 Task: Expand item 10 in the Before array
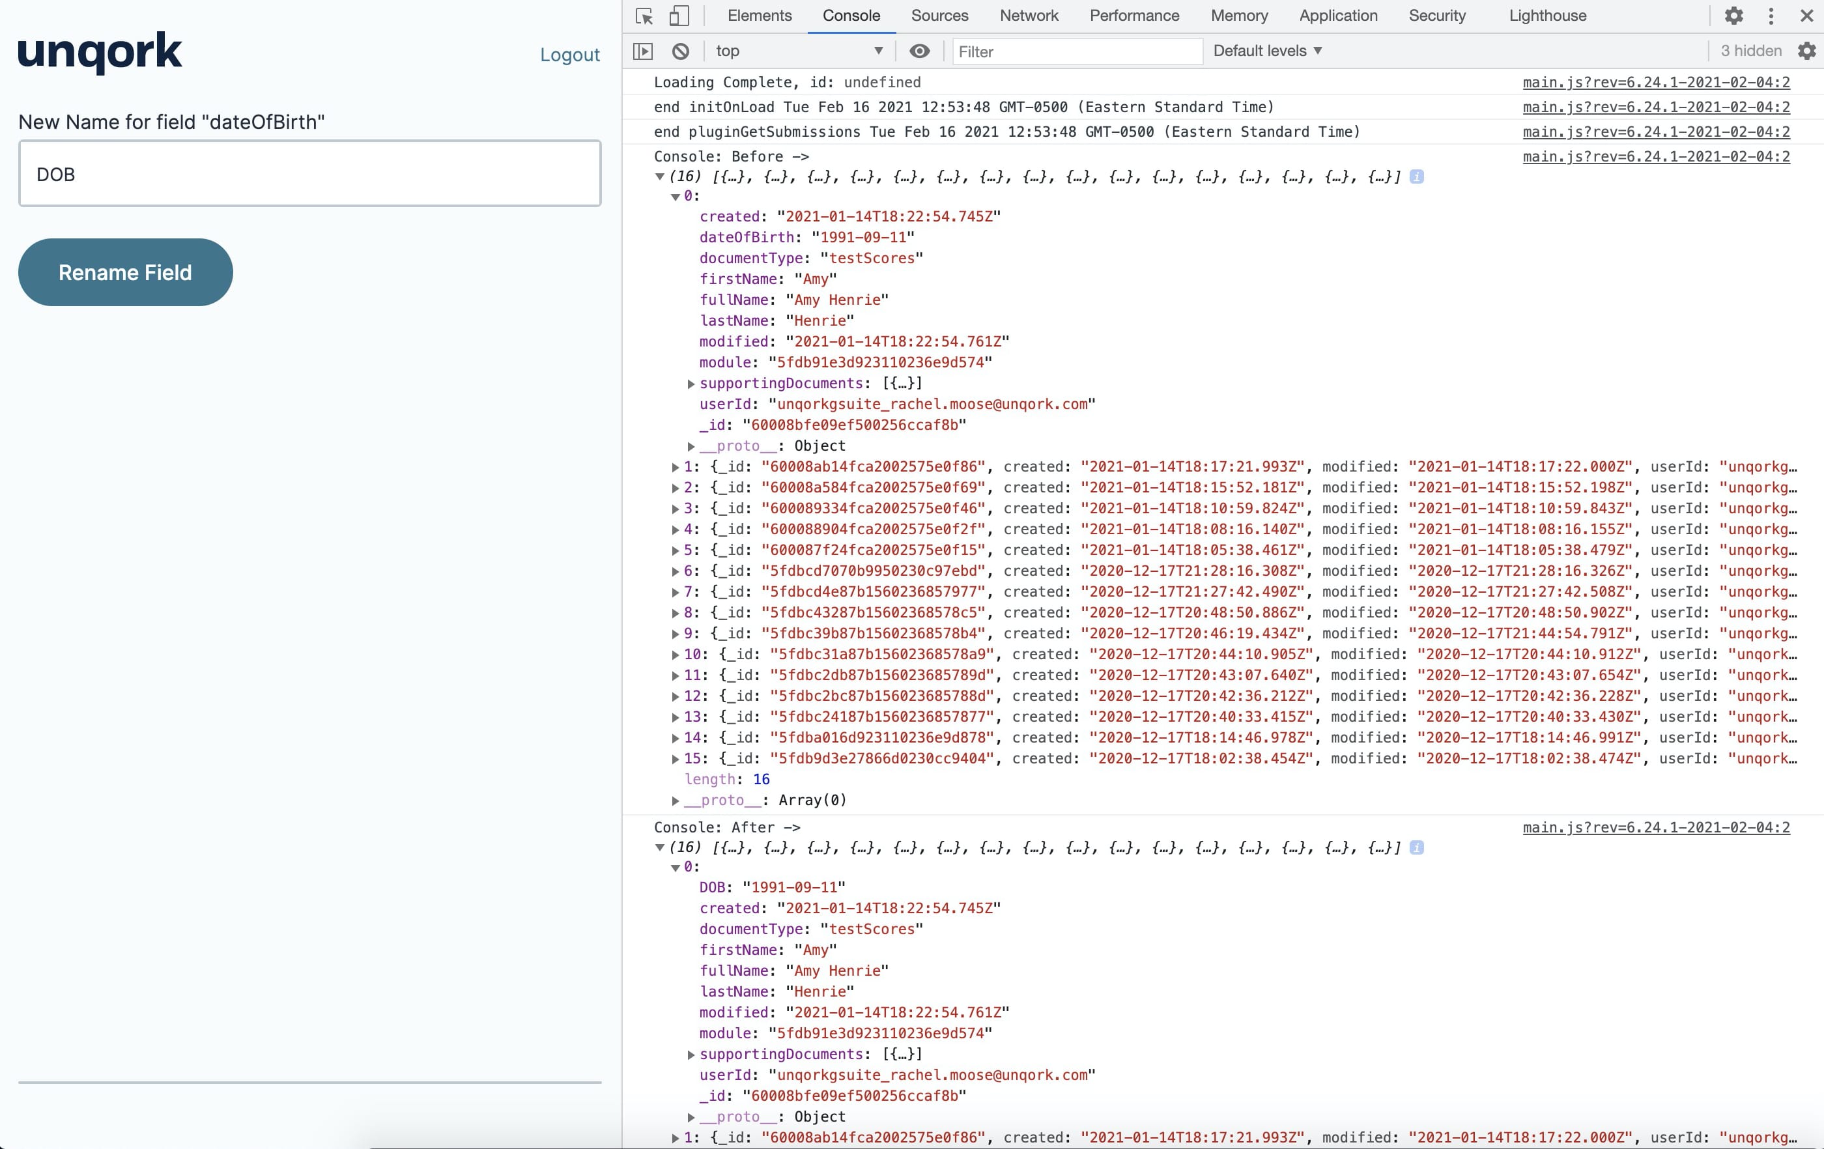pyautogui.click(x=675, y=655)
